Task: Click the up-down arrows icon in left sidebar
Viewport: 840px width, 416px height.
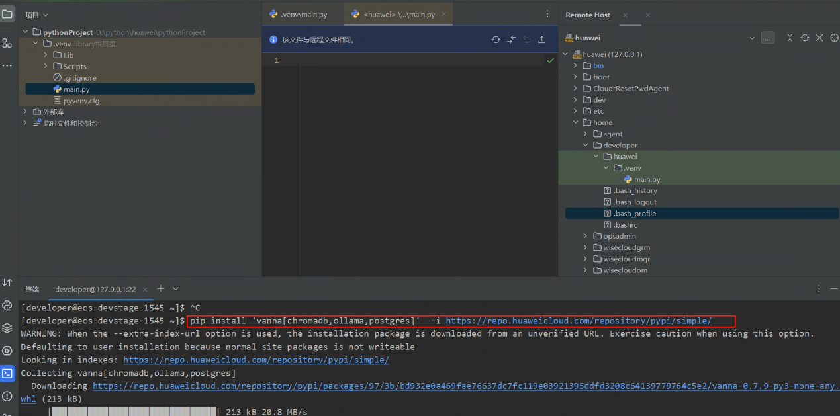Action: click(x=7, y=282)
